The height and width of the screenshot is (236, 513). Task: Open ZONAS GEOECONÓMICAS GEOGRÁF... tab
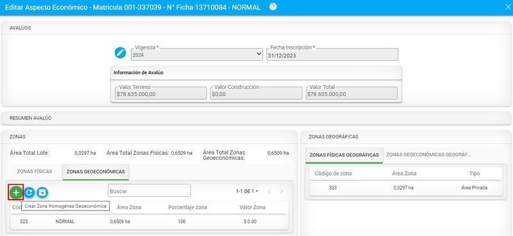[x=428, y=155]
